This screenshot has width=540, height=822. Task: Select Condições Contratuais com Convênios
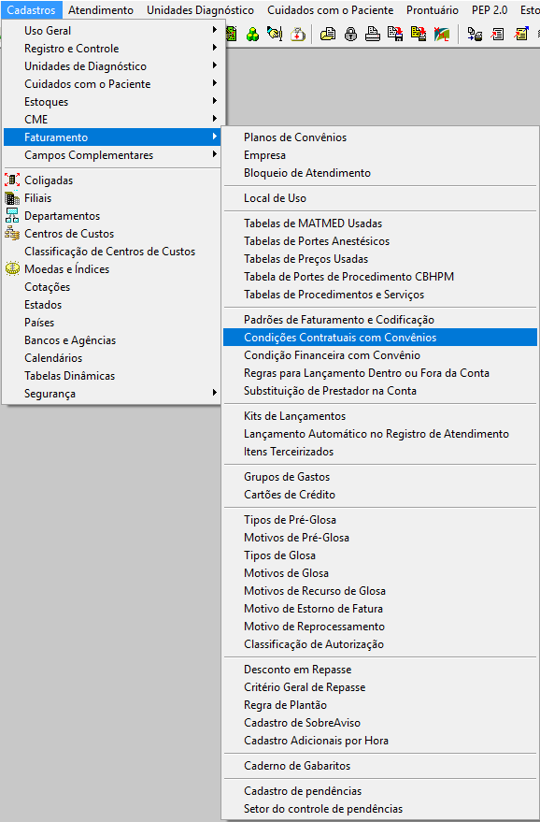(x=380, y=338)
